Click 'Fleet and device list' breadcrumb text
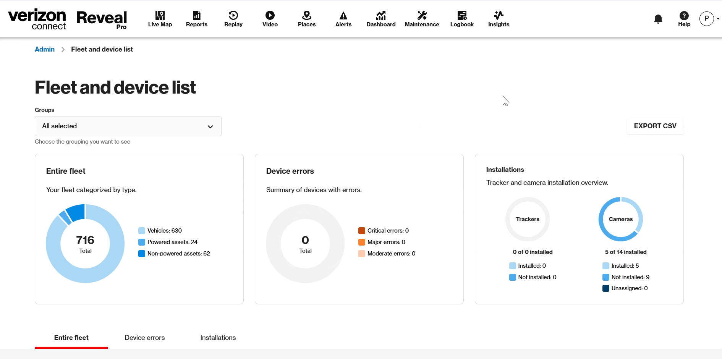 pos(102,49)
